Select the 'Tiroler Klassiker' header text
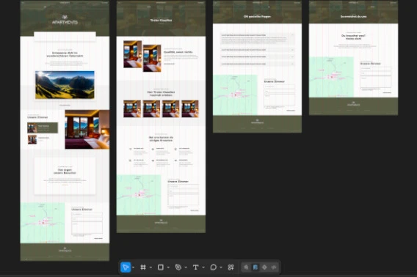This screenshot has width=417, height=277. (x=161, y=21)
